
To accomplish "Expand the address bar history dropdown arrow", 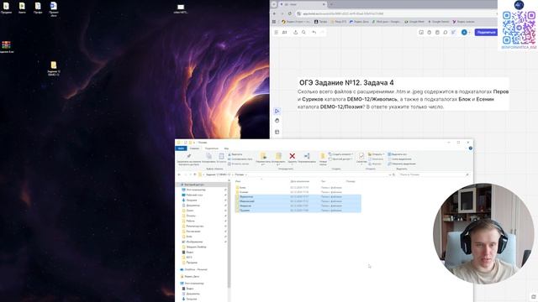I will coord(389,174).
